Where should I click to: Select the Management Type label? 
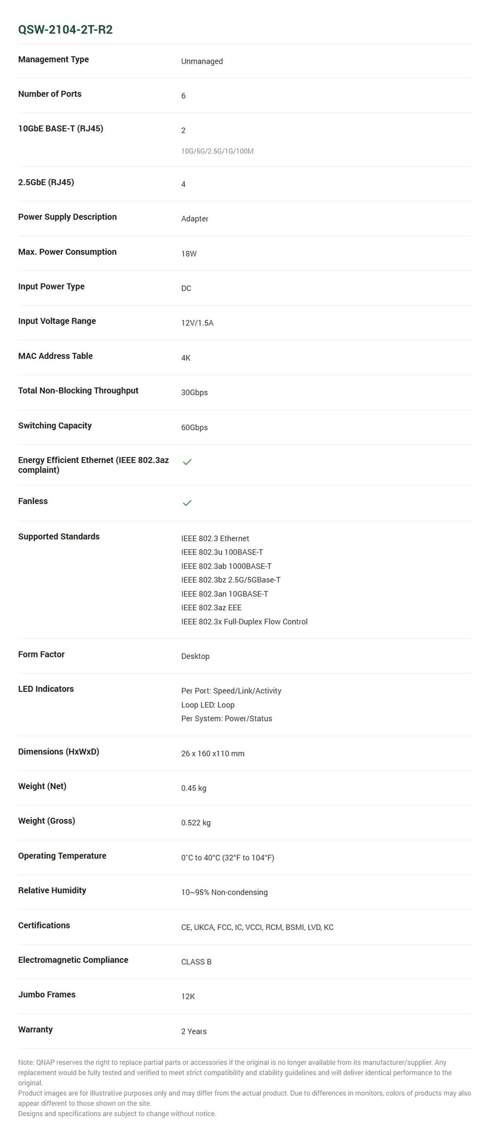click(53, 59)
